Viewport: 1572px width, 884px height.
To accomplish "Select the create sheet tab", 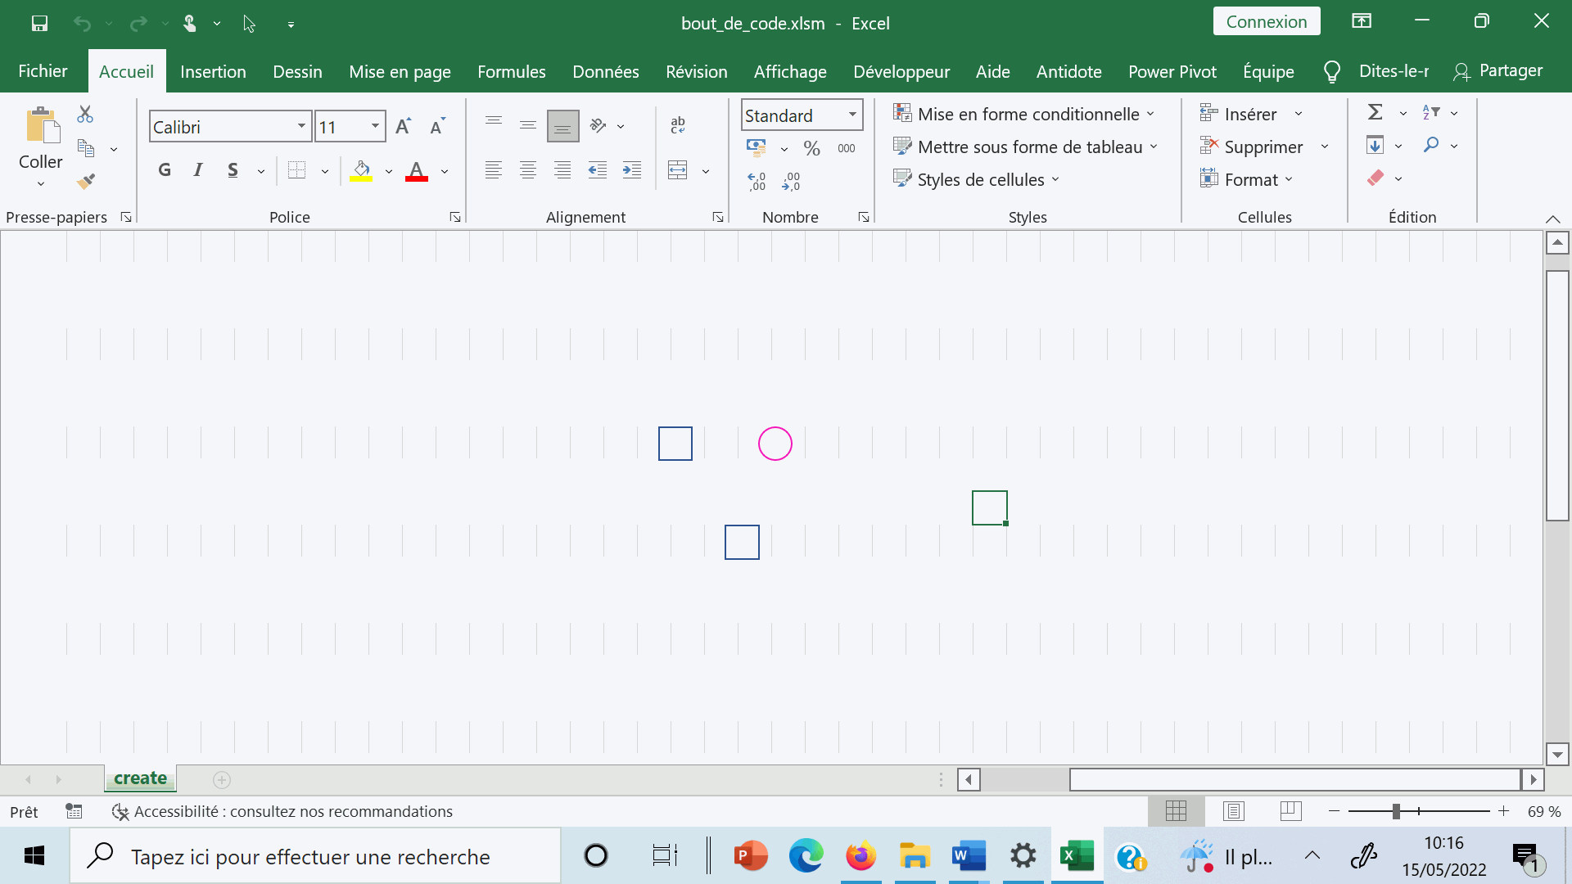I will 140,778.
